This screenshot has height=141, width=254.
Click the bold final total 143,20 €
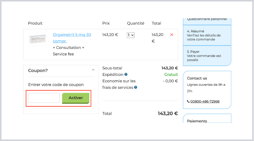[x=168, y=113]
